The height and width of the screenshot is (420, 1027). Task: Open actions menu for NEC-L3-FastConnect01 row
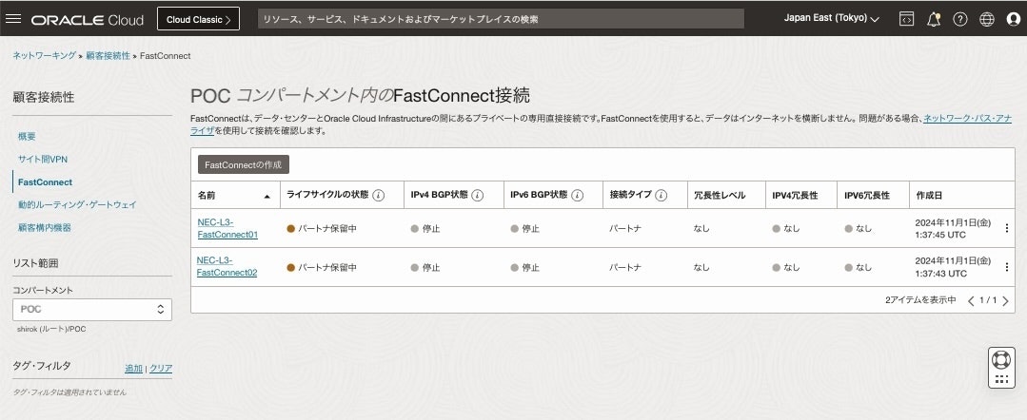(x=1007, y=228)
